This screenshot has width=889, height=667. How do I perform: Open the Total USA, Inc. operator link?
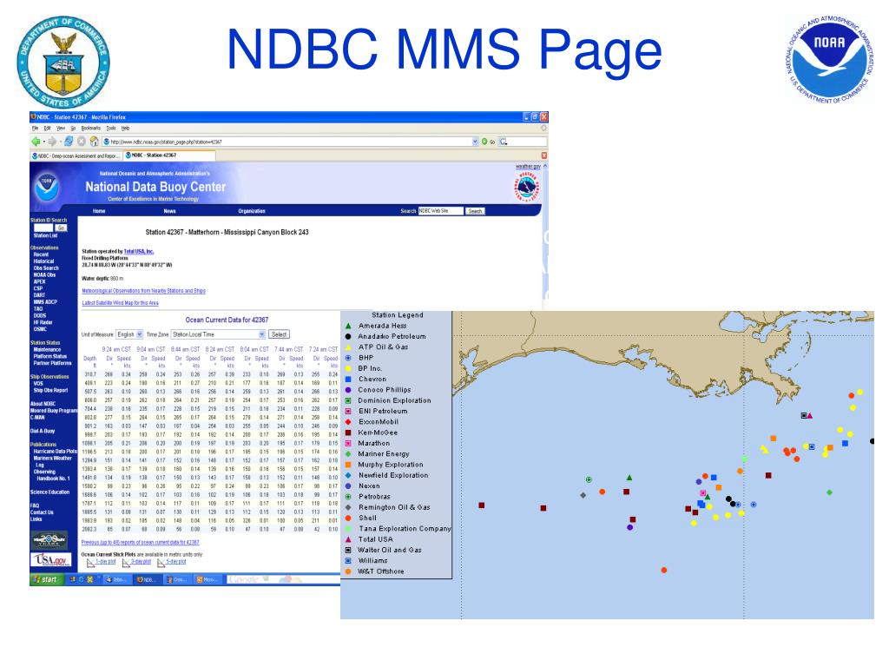tap(139, 251)
